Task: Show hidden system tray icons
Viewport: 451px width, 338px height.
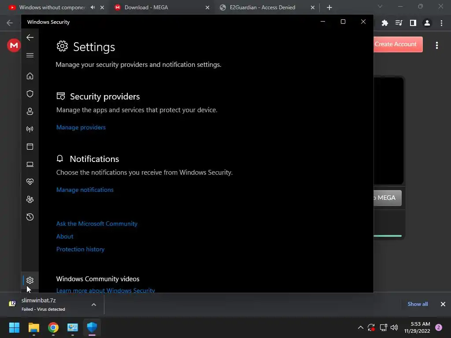Action: pos(360,327)
